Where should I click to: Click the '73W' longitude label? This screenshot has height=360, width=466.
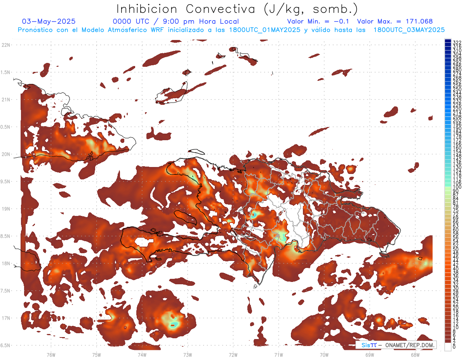tap(188, 354)
